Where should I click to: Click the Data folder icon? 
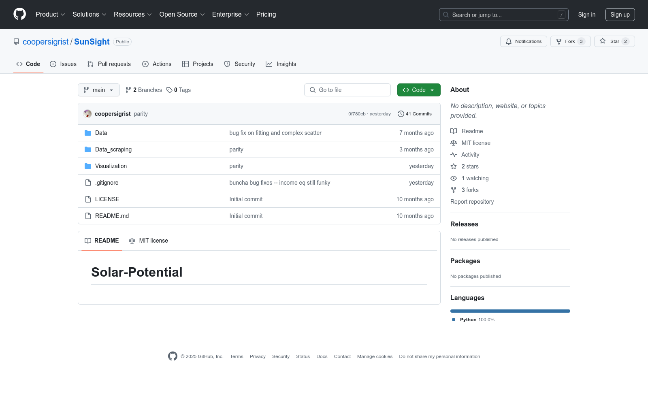click(x=88, y=133)
